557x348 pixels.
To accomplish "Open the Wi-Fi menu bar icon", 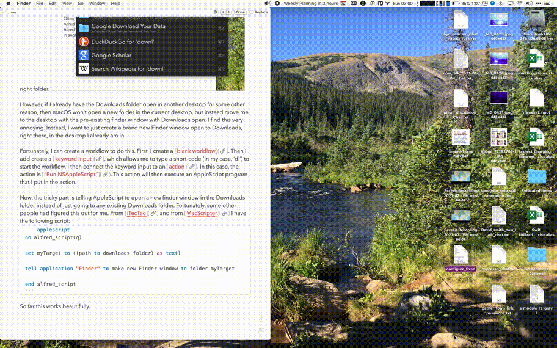I will (520, 3).
